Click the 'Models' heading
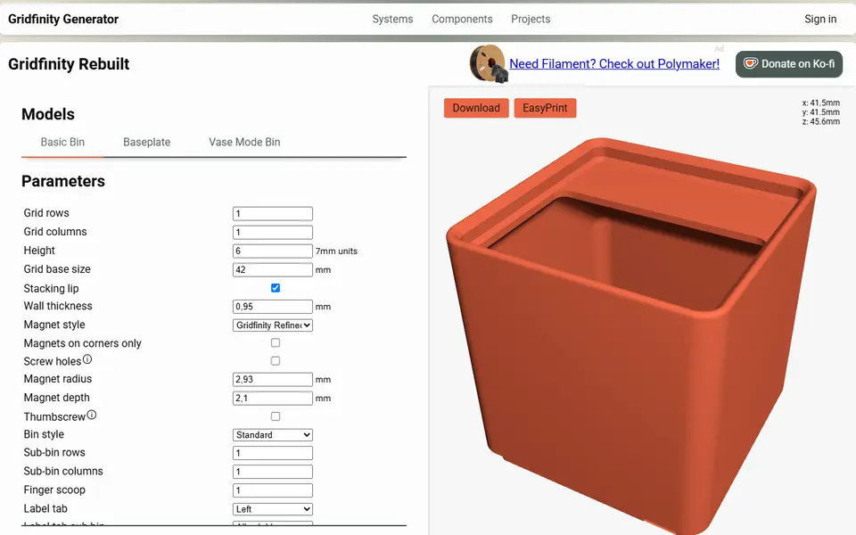Viewport: 856px width, 535px height. (x=48, y=114)
